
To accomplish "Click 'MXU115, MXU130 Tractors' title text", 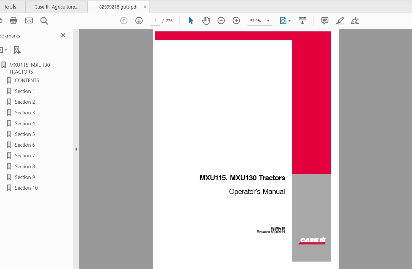I will click(242, 178).
